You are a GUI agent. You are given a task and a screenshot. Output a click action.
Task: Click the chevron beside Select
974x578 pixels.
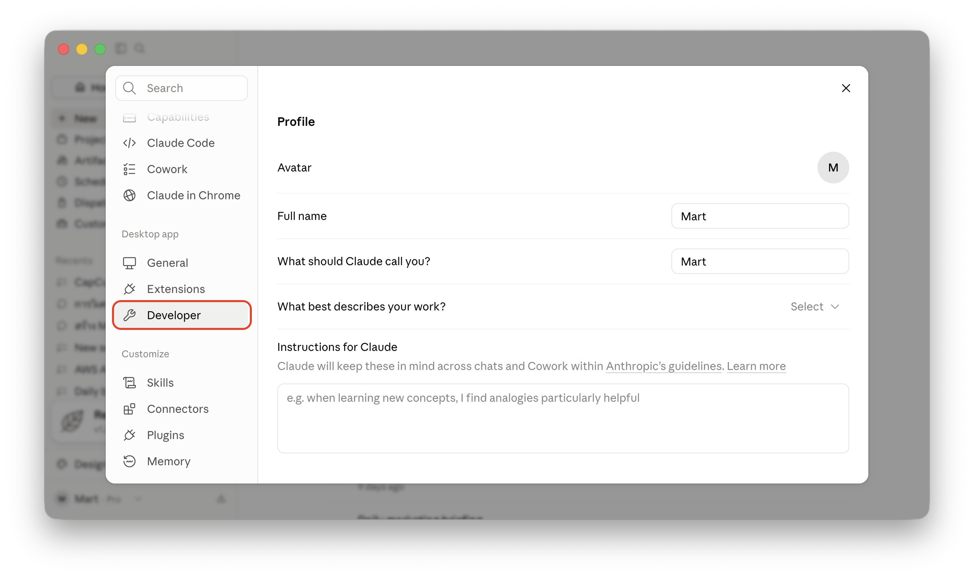(835, 306)
